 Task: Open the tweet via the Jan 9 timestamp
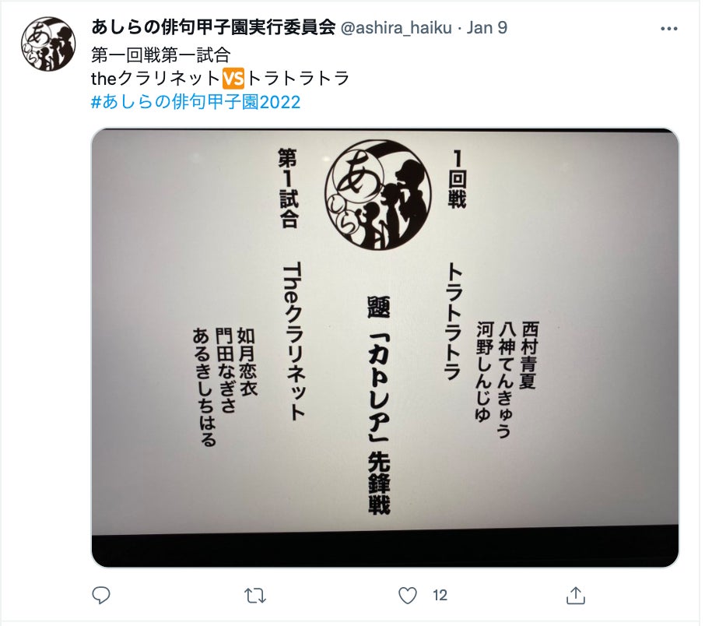click(487, 28)
